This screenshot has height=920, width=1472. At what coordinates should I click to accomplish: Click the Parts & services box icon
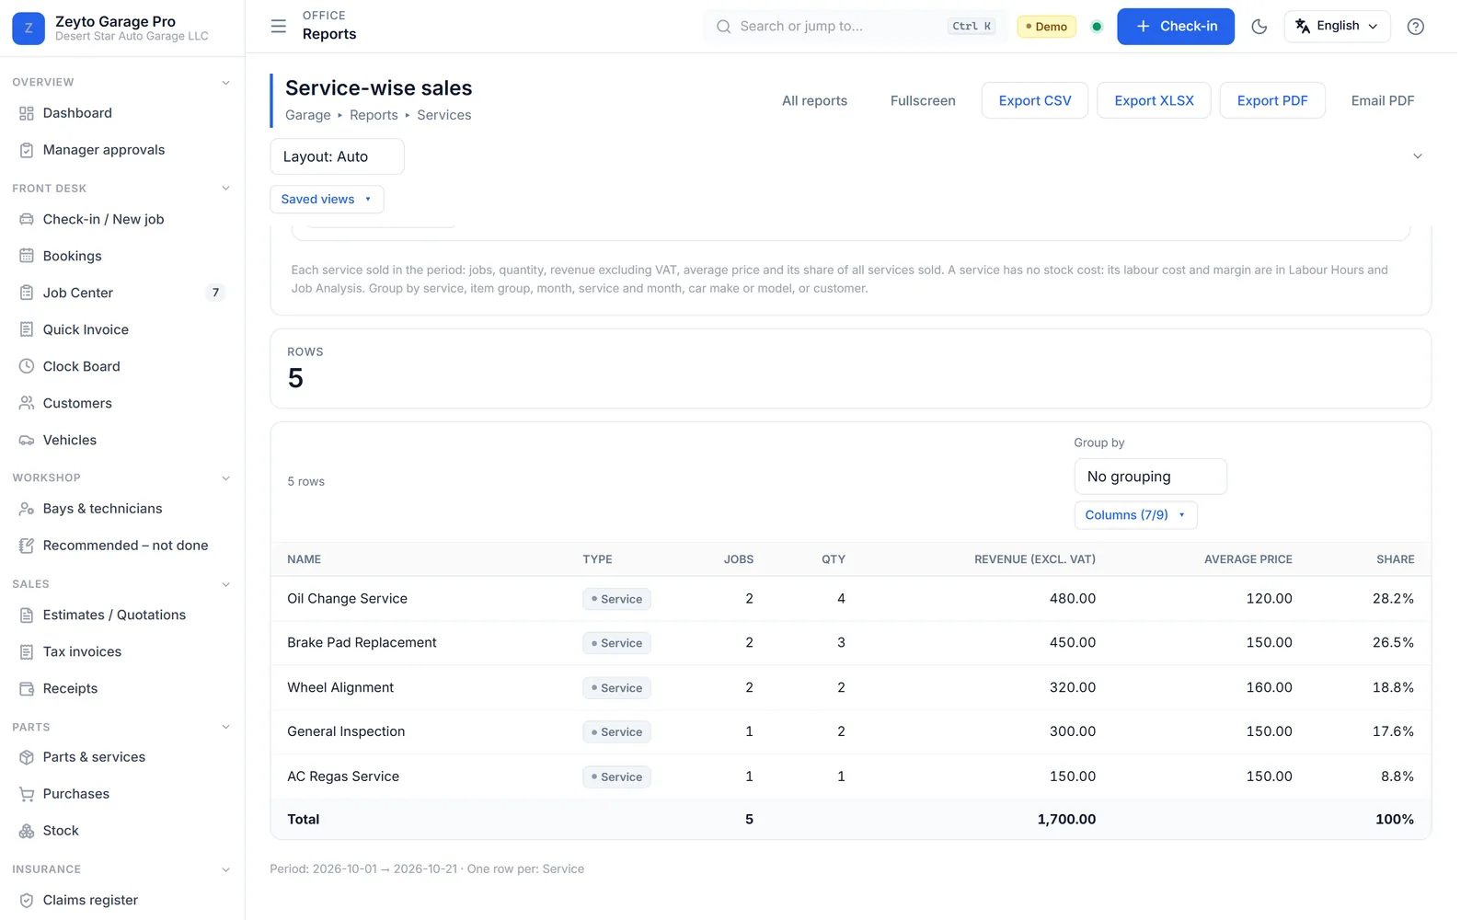27,757
